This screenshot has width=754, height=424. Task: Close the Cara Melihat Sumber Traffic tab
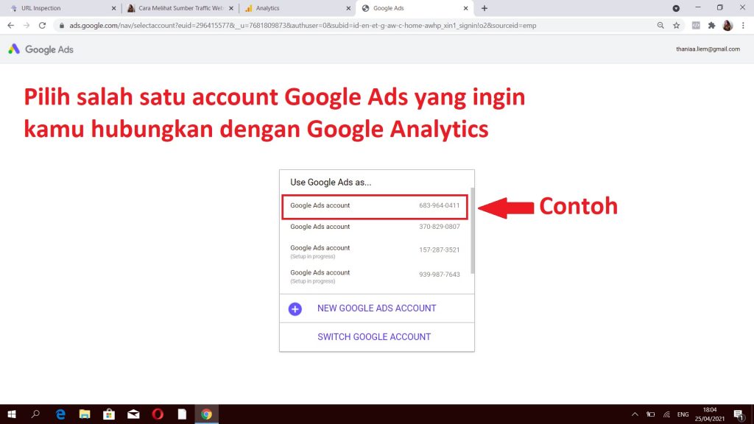[230, 8]
